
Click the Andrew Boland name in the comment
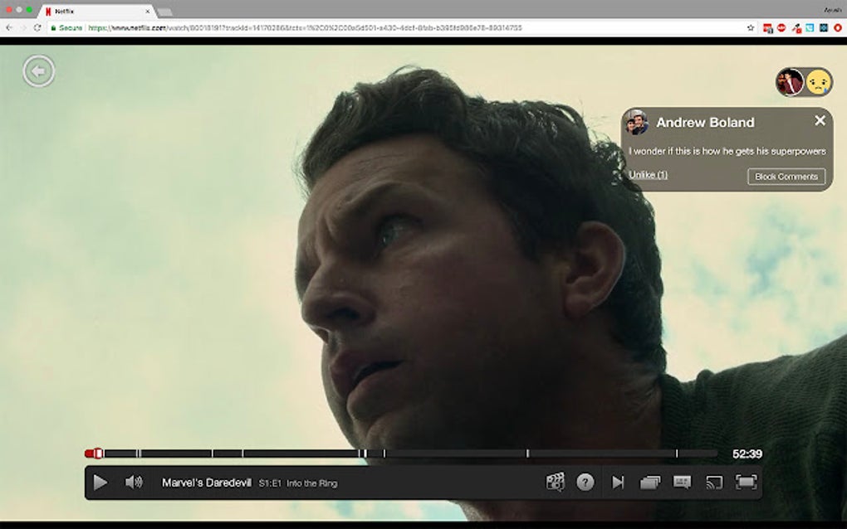click(705, 123)
